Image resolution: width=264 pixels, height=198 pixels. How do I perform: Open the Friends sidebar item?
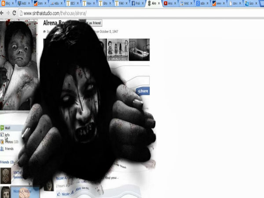(x=9, y=149)
